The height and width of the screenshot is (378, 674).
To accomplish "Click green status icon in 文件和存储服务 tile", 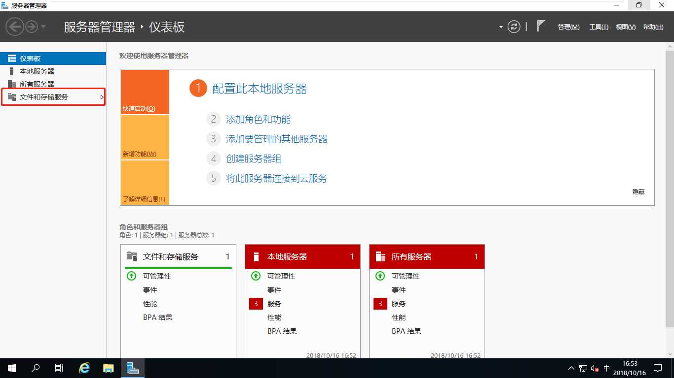I will point(131,276).
